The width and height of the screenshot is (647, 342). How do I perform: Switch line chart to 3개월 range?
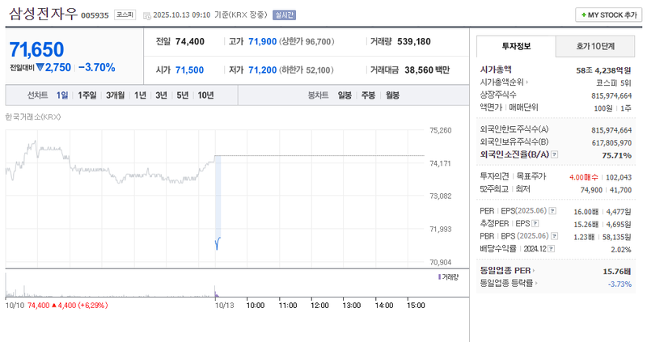coord(115,95)
